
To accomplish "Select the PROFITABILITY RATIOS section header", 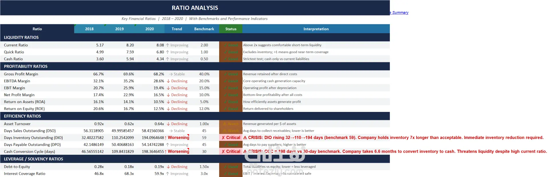I will pos(195,66).
